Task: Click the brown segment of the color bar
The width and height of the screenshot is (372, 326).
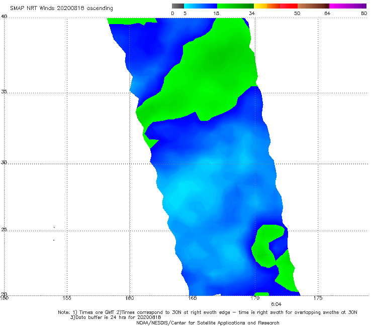Action: point(313,6)
